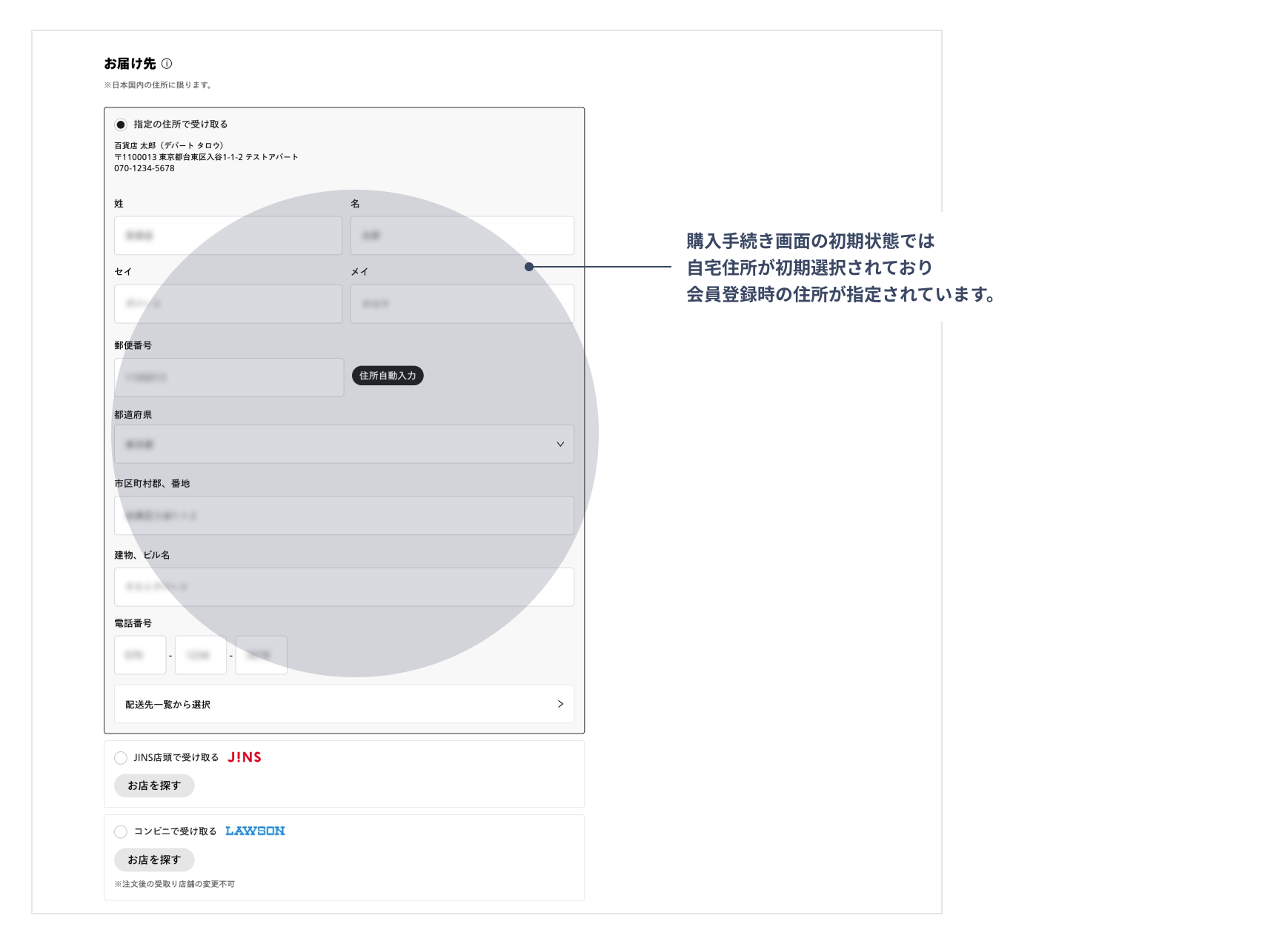Click お店を探す under convenience store pickup
The width and height of the screenshot is (1282, 944).
154,860
